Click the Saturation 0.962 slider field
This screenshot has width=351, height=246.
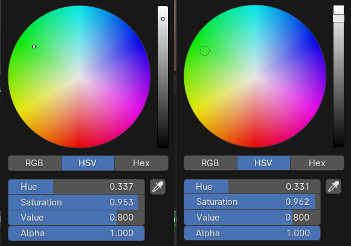252,202
